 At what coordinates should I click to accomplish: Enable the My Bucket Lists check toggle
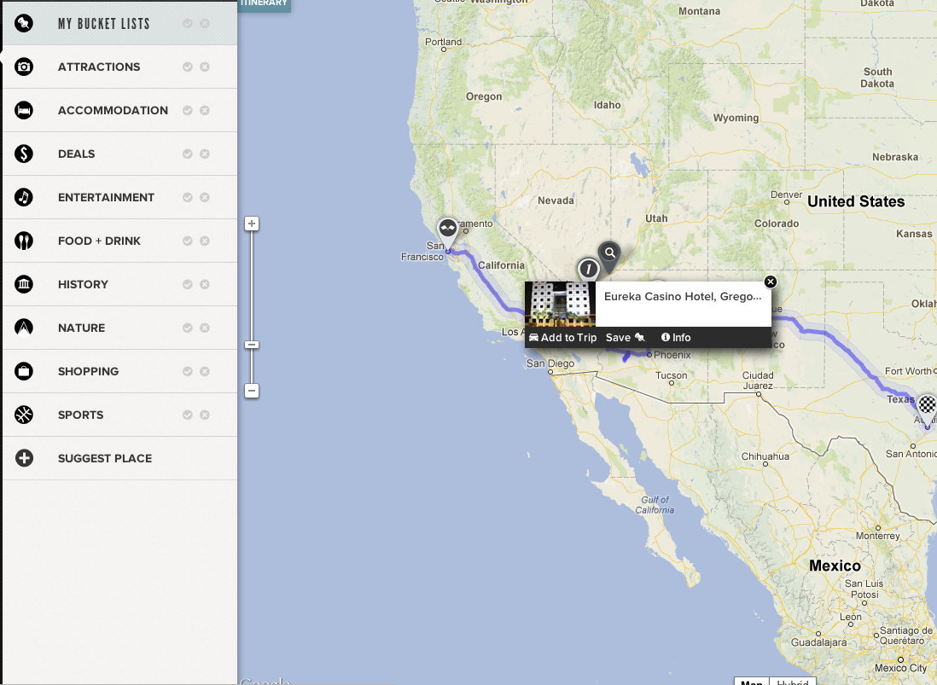188,23
